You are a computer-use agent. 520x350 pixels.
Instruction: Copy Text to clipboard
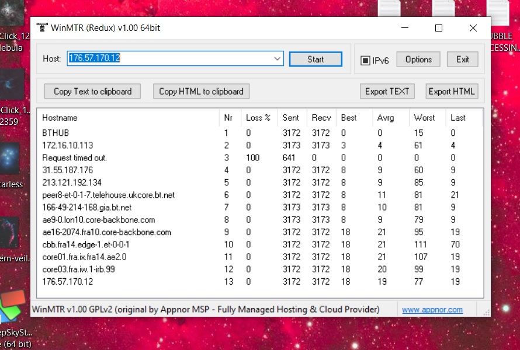tap(92, 92)
